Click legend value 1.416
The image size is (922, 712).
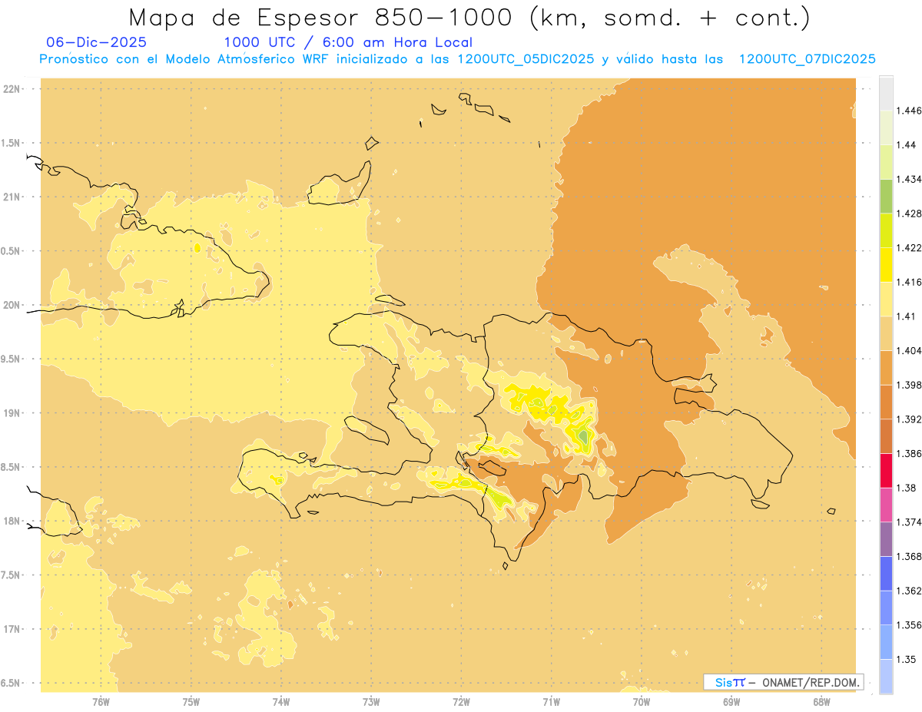coord(909,282)
